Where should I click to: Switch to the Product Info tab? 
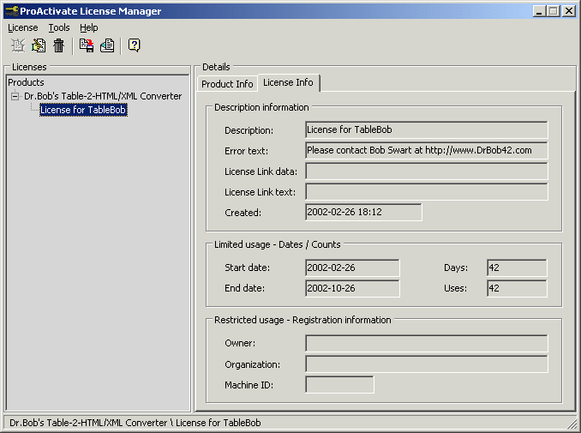coord(227,84)
